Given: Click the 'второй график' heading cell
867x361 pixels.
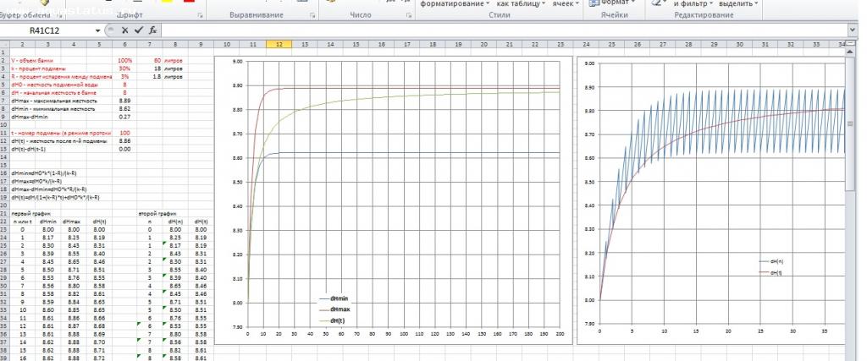Looking at the screenshot, I should [x=158, y=212].
